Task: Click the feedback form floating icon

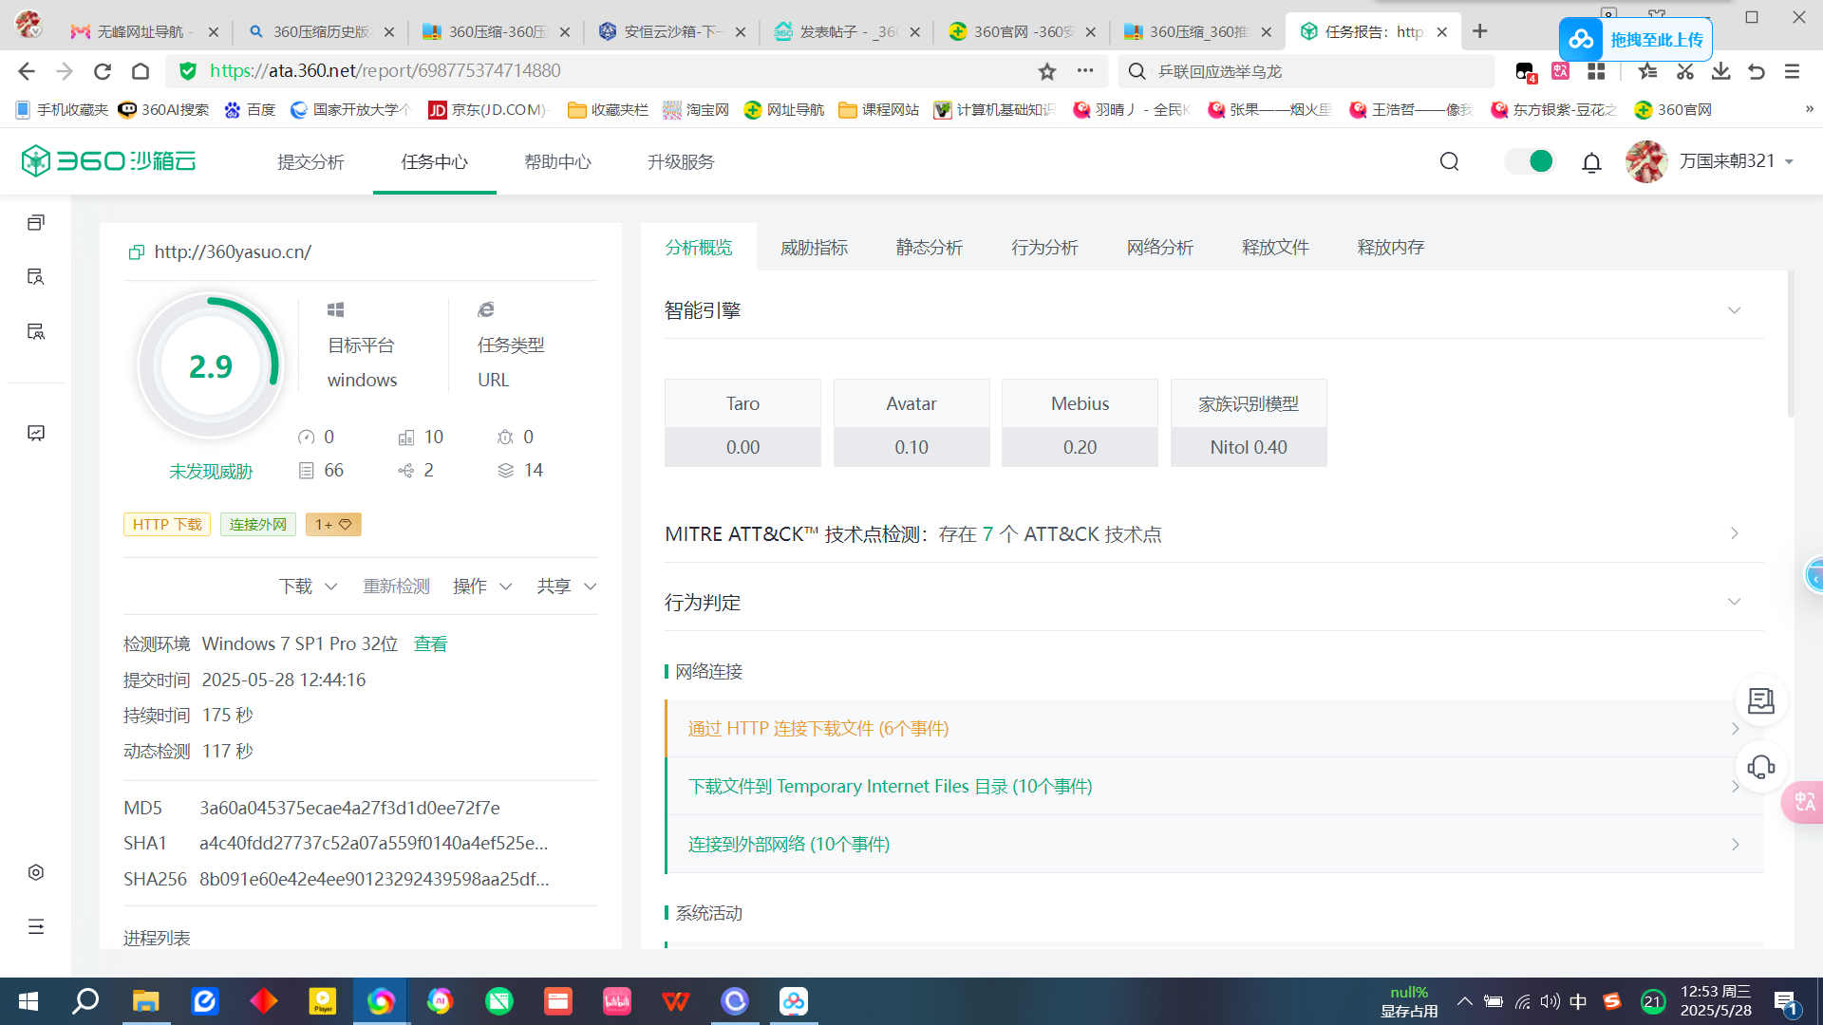Action: click(1761, 700)
